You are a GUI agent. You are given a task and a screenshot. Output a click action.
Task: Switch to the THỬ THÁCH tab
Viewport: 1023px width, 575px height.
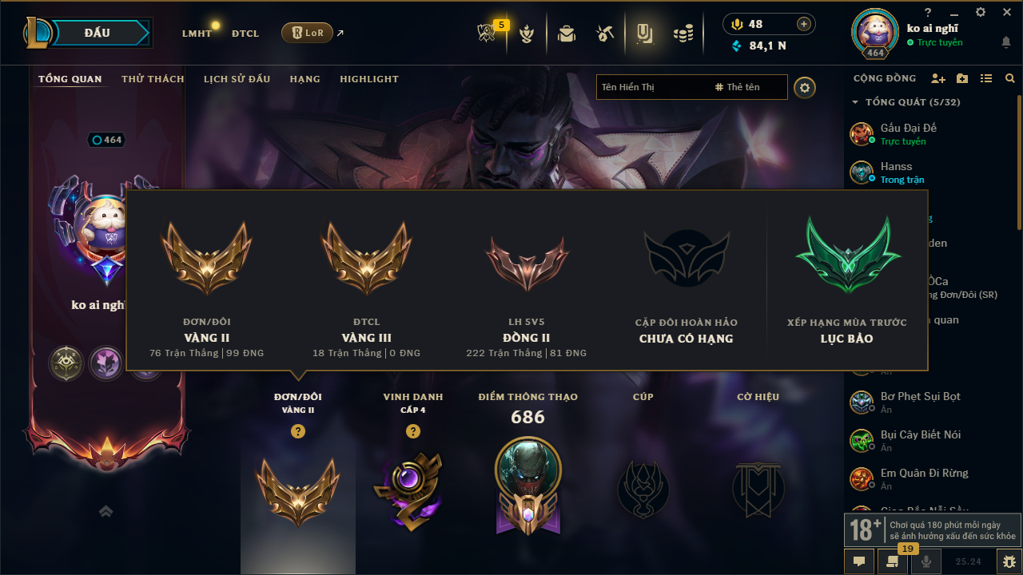tap(153, 79)
